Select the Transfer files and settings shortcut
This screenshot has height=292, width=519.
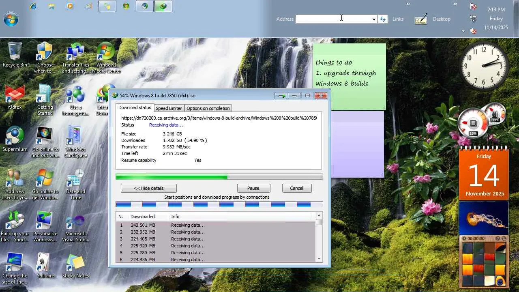[76, 58]
